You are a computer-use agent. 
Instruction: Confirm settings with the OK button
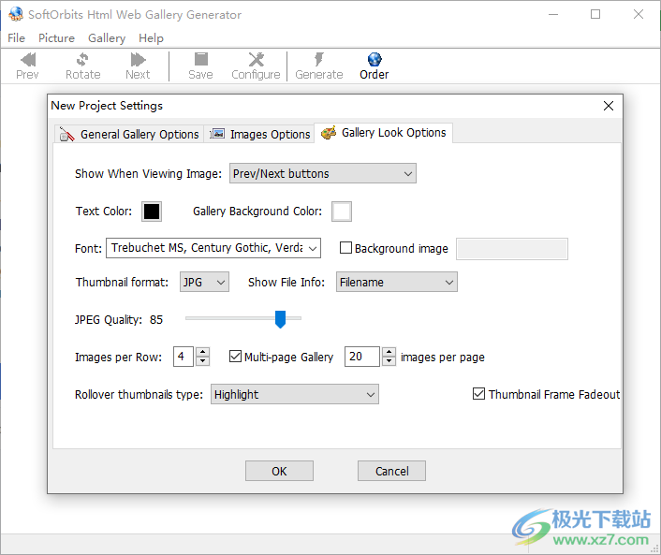(x=280, y=471)
